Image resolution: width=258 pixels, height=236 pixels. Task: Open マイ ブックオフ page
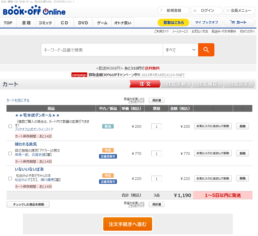(x=207, y=22)
